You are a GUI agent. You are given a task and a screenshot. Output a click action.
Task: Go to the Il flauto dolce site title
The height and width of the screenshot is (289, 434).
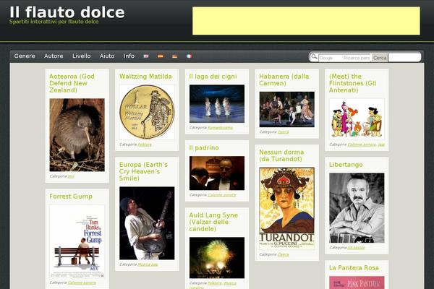point(67,12)
